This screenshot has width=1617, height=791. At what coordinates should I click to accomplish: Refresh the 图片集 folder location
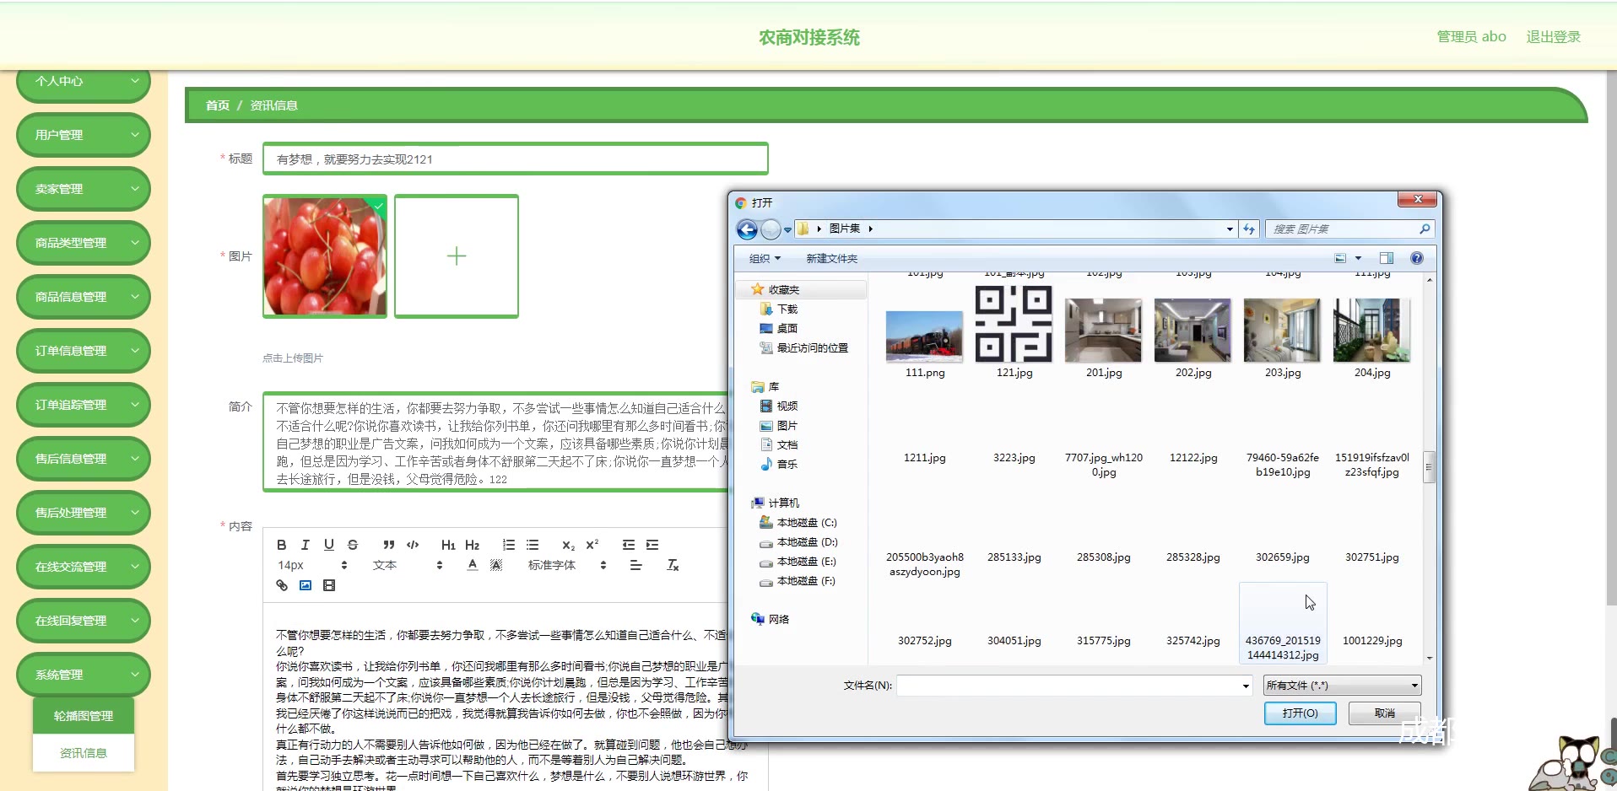point(1249,229)
